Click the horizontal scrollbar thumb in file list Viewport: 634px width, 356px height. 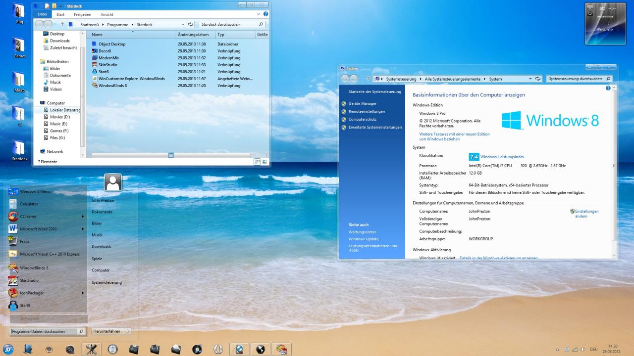(171, 155)
